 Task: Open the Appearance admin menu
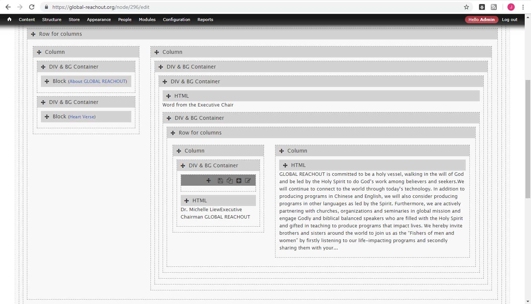tap(99, 20)
